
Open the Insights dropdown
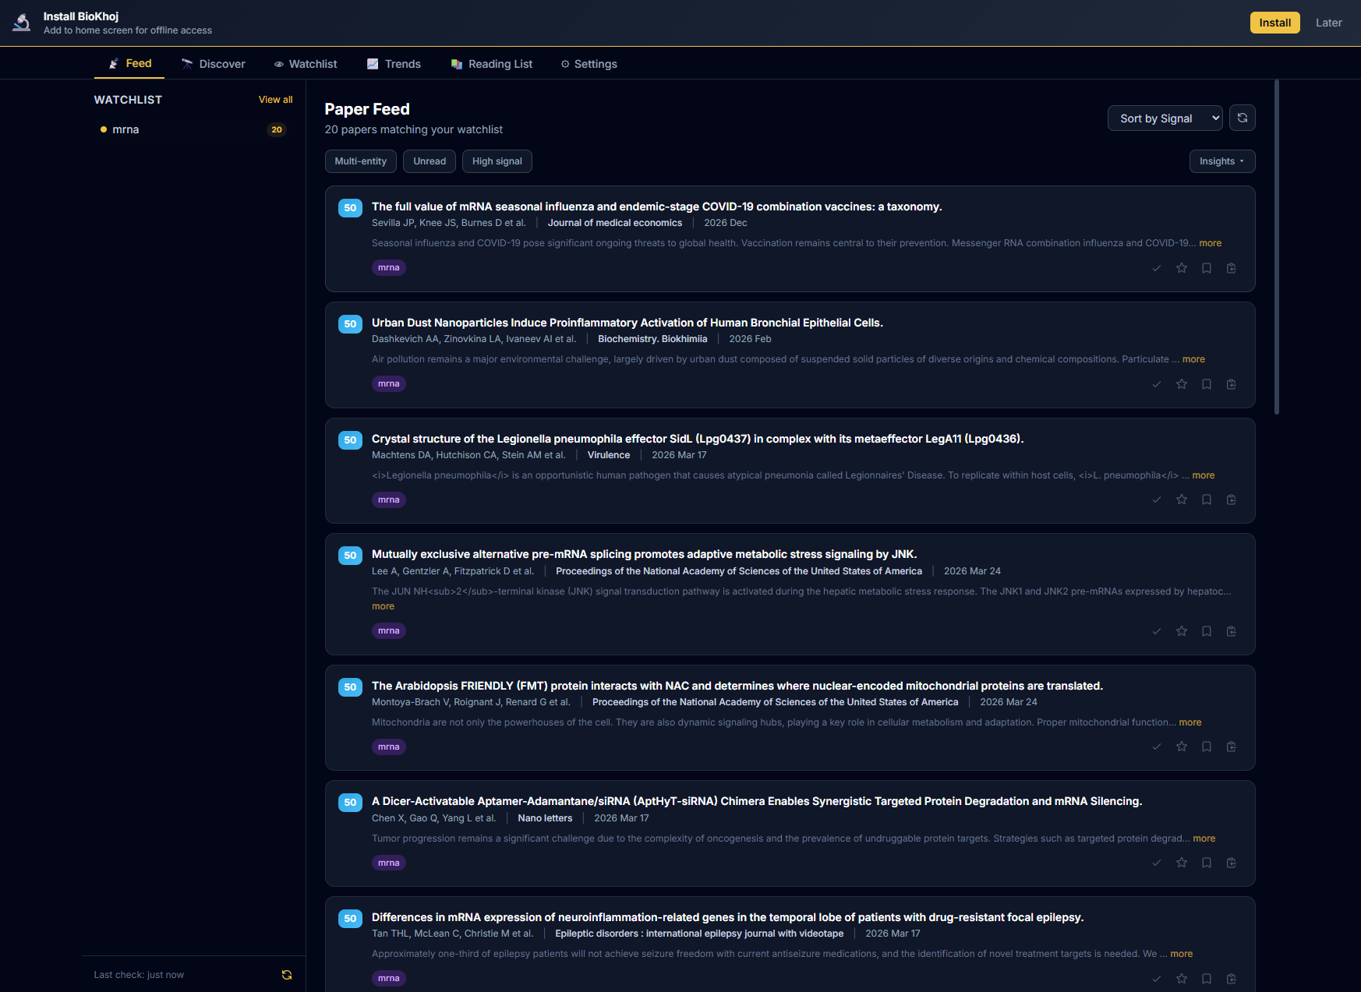point(1221,161)
